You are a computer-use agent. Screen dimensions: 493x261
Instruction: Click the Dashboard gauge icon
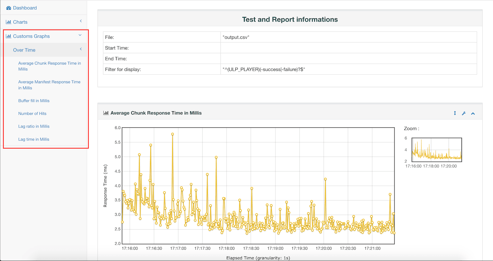(x=9, y=8)
